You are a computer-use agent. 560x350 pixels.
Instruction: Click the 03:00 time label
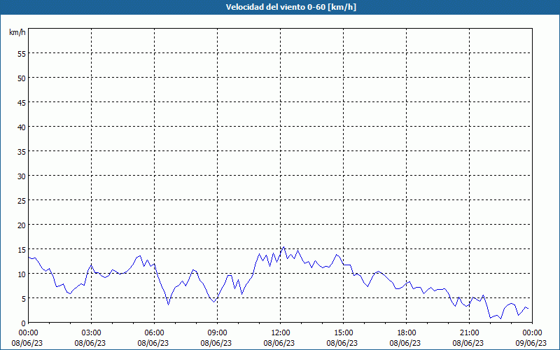(91, 333)
